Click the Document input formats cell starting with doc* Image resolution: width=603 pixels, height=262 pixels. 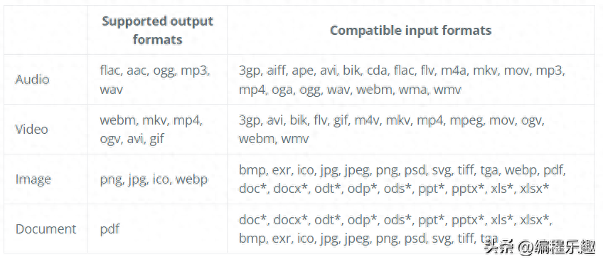click(411, 229)
